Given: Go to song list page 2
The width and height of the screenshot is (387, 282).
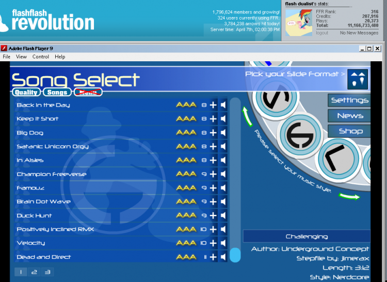Looking at the screenshot, I should pyautogui.click(x=34, y=272).
